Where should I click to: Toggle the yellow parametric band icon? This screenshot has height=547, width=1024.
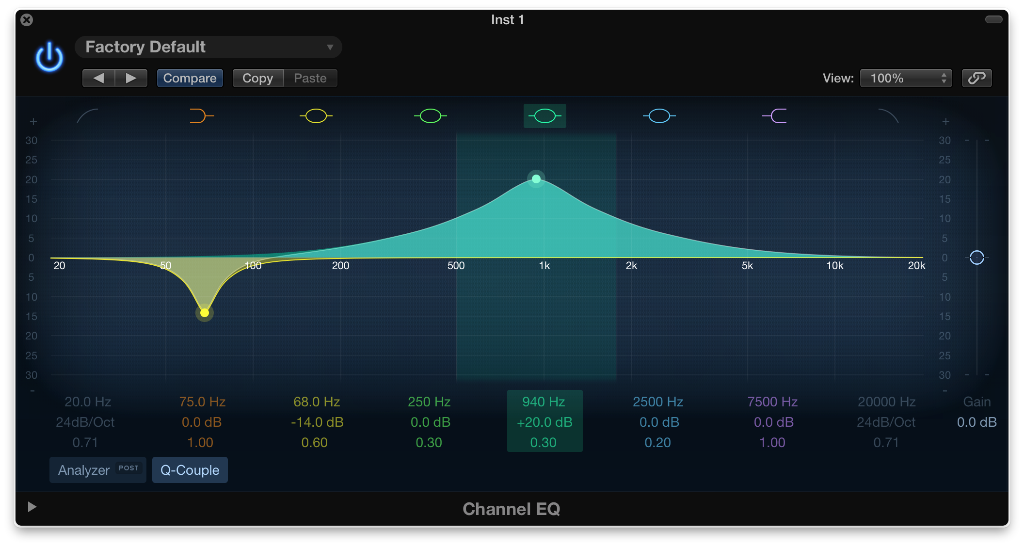point(316,116)
